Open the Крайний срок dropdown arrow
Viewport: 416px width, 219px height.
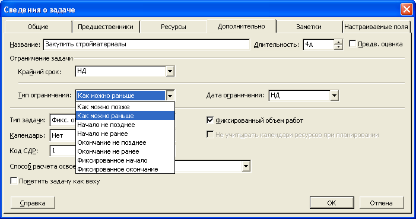coord(170,71)
